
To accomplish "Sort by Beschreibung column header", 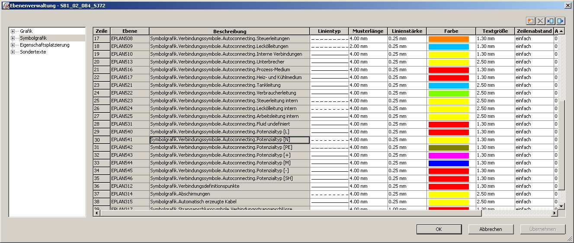I will pos(230,31).
